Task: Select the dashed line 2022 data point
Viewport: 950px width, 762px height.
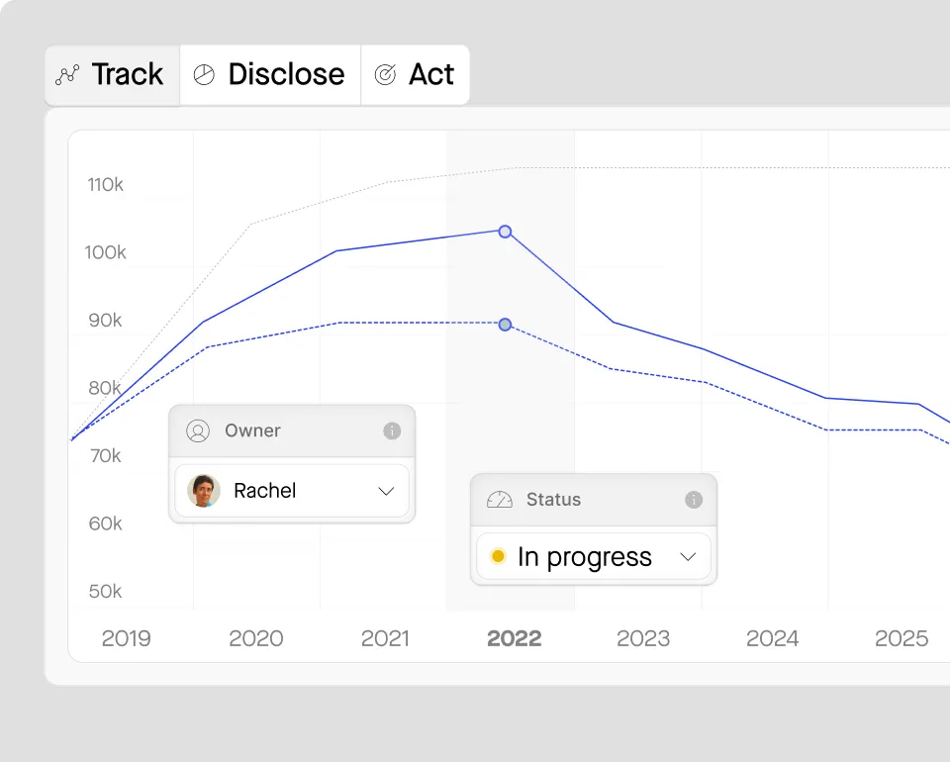Action: coord(505,325)
